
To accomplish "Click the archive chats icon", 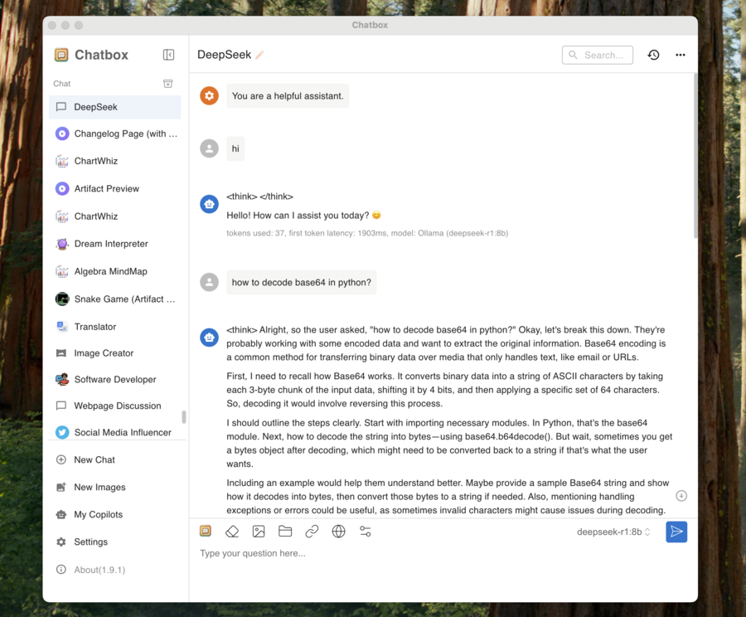I will [167, 84].
